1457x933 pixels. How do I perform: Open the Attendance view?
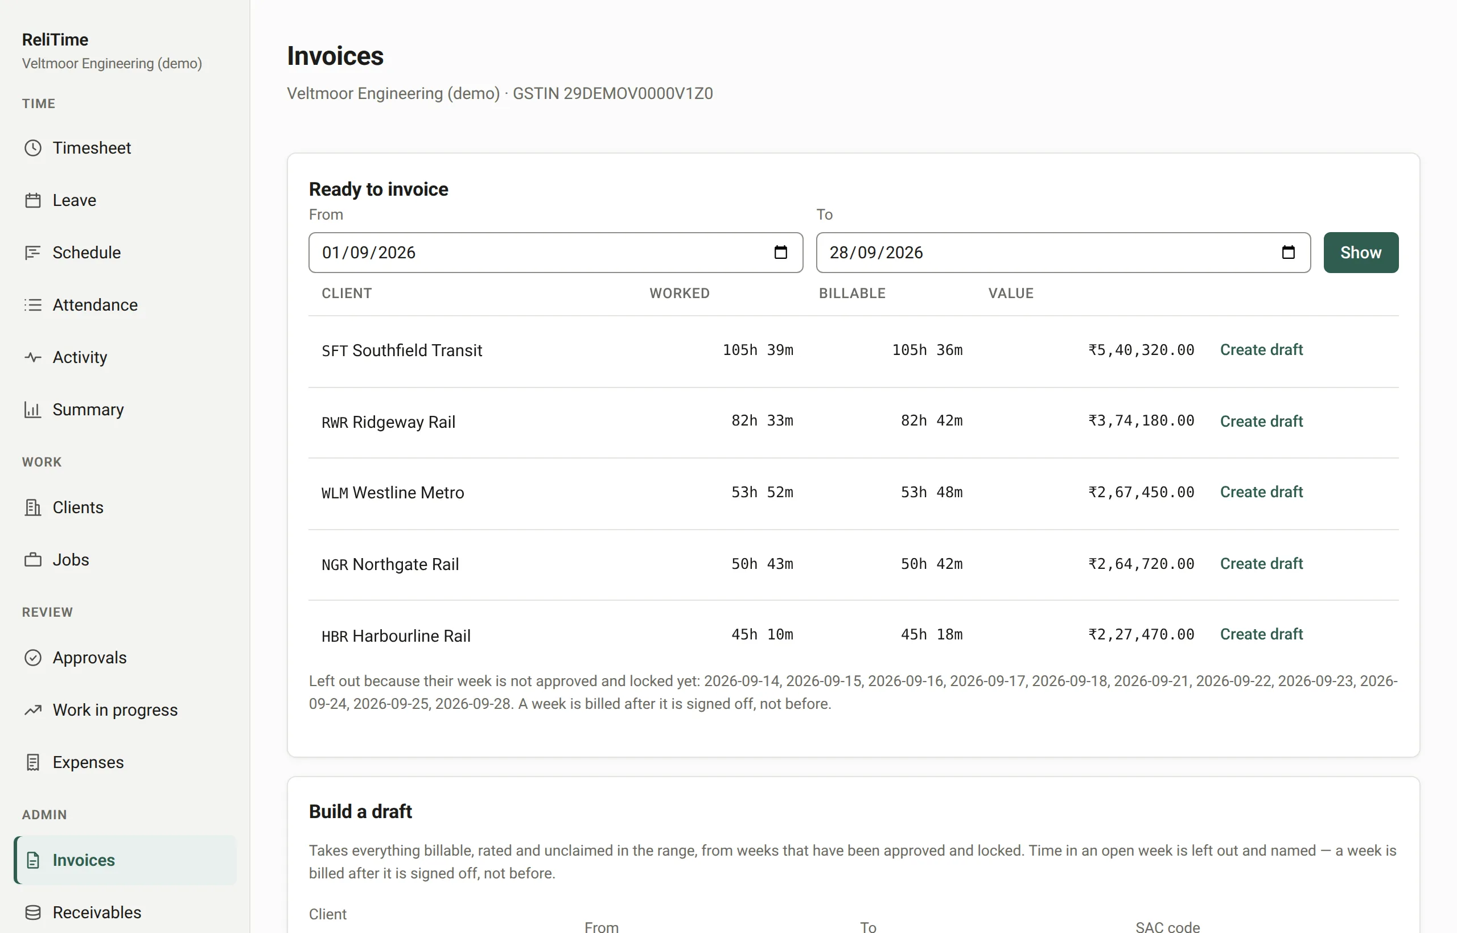pos(125,305)
